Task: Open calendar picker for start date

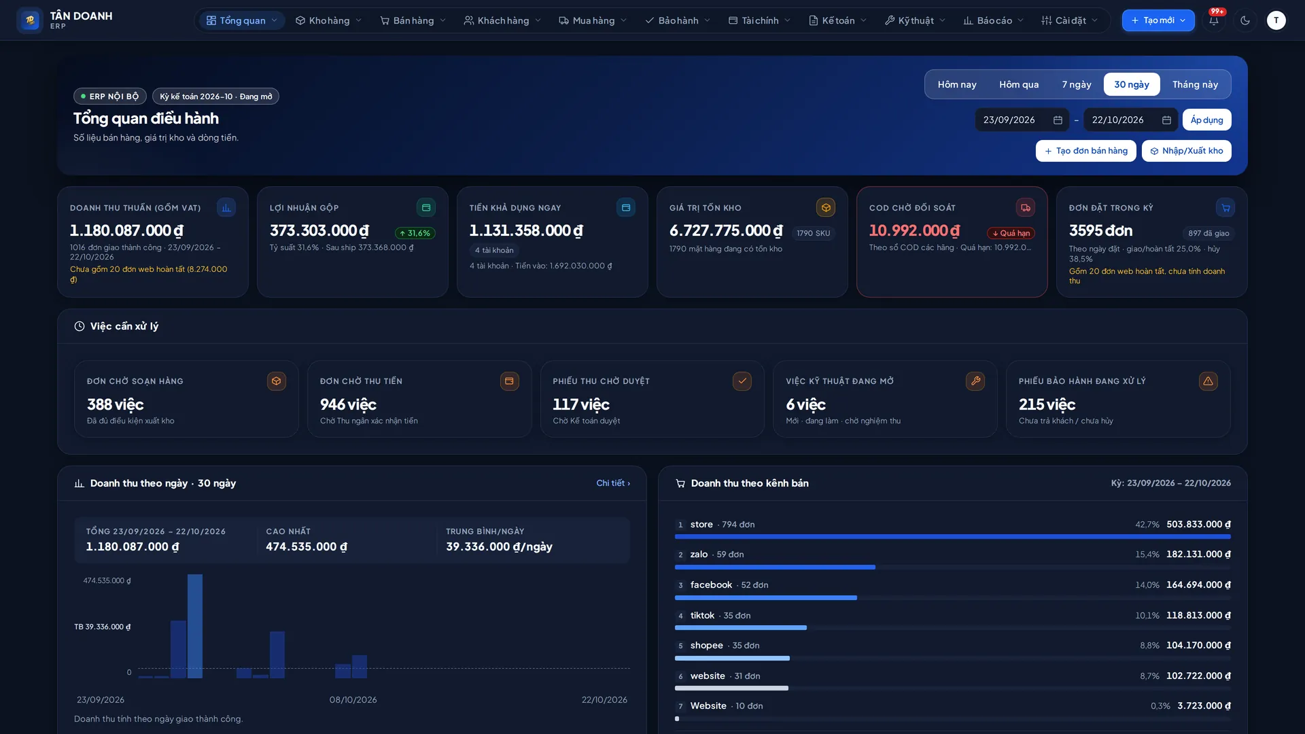Action: [1058, 120]
